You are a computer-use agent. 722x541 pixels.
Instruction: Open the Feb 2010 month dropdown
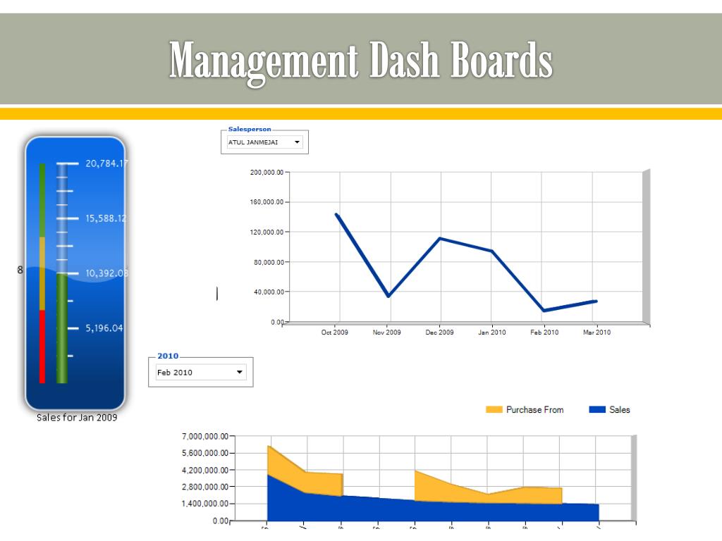click(x=201, y=372)
